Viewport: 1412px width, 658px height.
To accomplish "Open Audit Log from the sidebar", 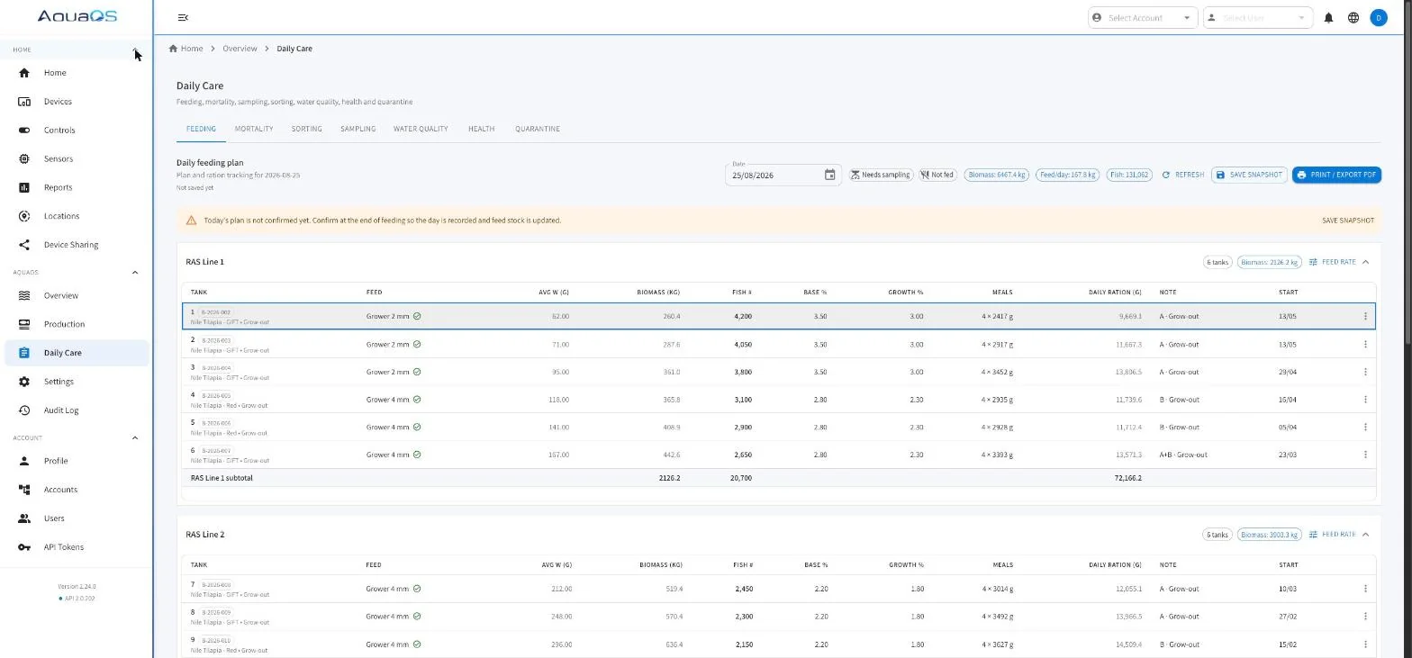I will point(77,410).
